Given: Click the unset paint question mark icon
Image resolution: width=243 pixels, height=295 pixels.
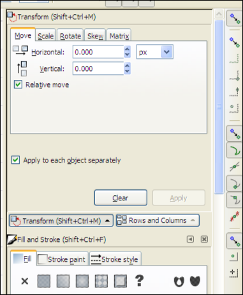Looking at the screenshot, I should pyautogui.click(x=139, y=280).
